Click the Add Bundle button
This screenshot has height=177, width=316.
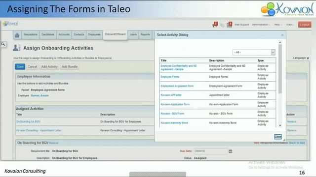point(70,67)
